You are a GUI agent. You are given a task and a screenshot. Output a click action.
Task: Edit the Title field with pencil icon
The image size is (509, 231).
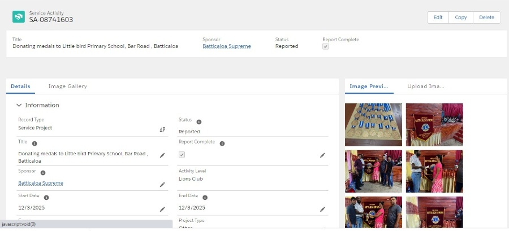pyautogui.click(x=162, y=155)
